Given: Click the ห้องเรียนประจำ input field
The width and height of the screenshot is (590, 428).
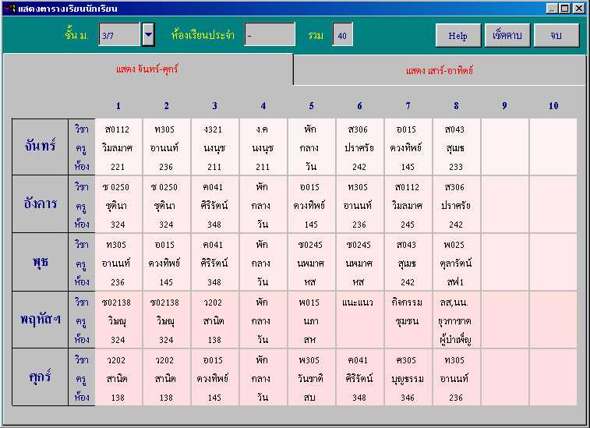Looking at the screenshot, I should click(270, 34).
